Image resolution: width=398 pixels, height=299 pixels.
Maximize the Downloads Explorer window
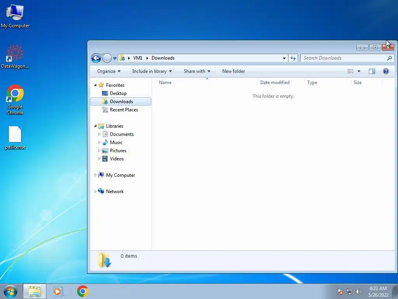pyautogui.click(x=375, y=47)
